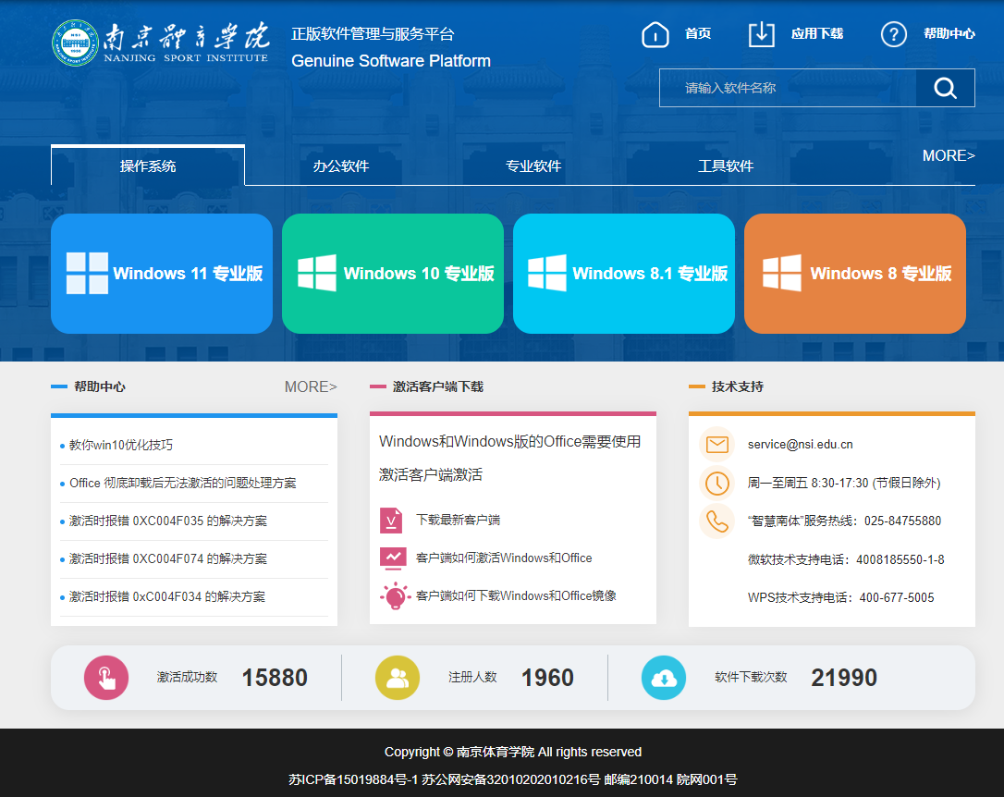Open the Windows 10 专业版 tile

[x=393, y=274]
